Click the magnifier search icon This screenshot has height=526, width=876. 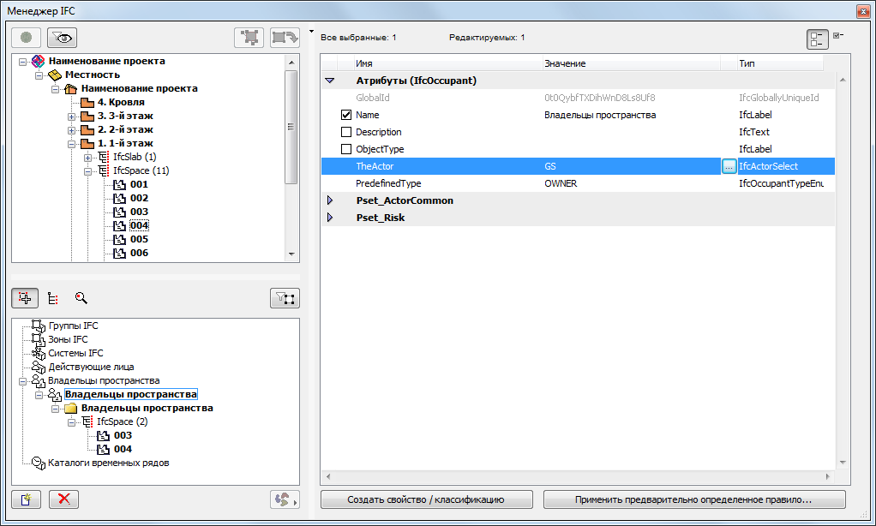81,298
